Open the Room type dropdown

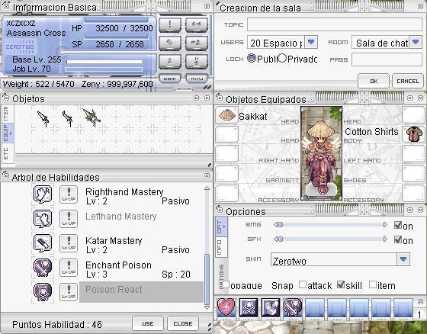416,42
